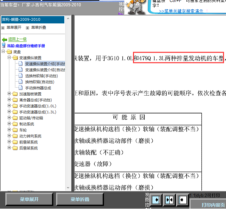226x210 pixels.
Task: Open 选换档软轴(手动挡) document
Action: pyautogui.click(x=42, y=76)
